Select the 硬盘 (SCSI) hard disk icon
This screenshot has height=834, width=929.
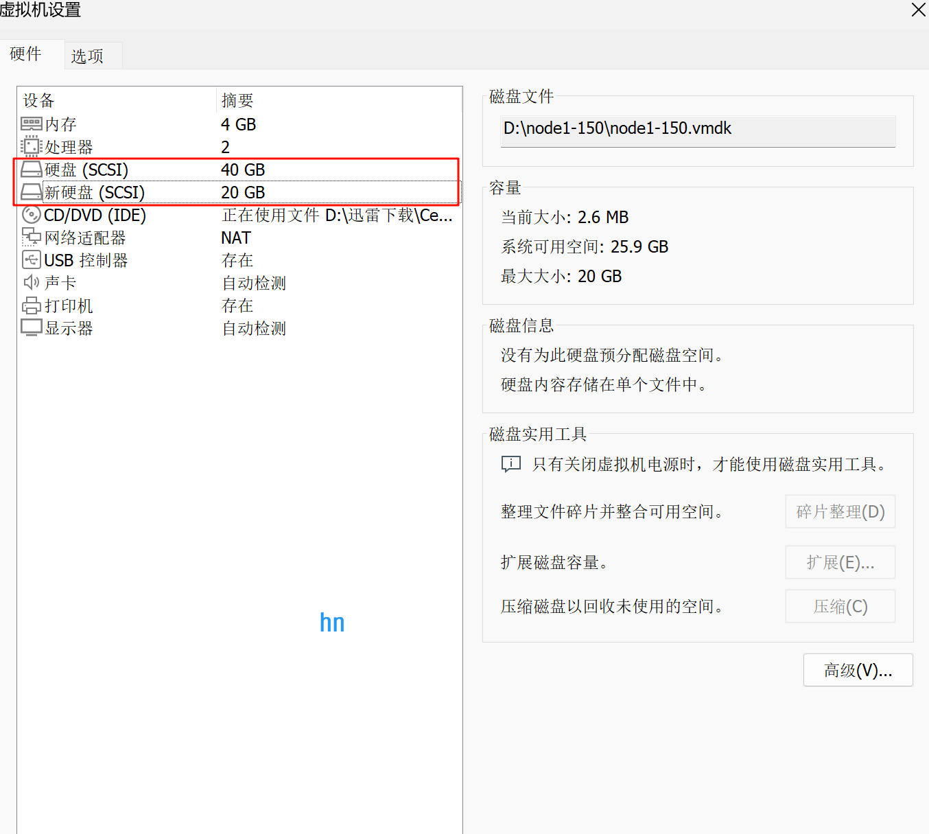(x=32, y=169)
